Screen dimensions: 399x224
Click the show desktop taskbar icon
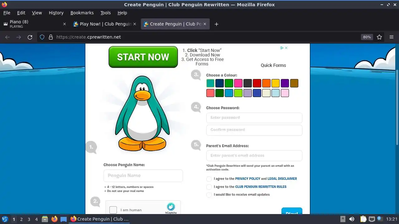[64, 219]
